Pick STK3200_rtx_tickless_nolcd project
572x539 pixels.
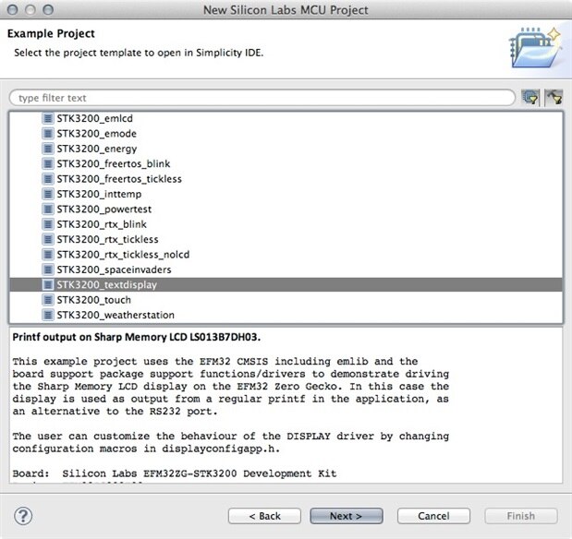[123, 255]
